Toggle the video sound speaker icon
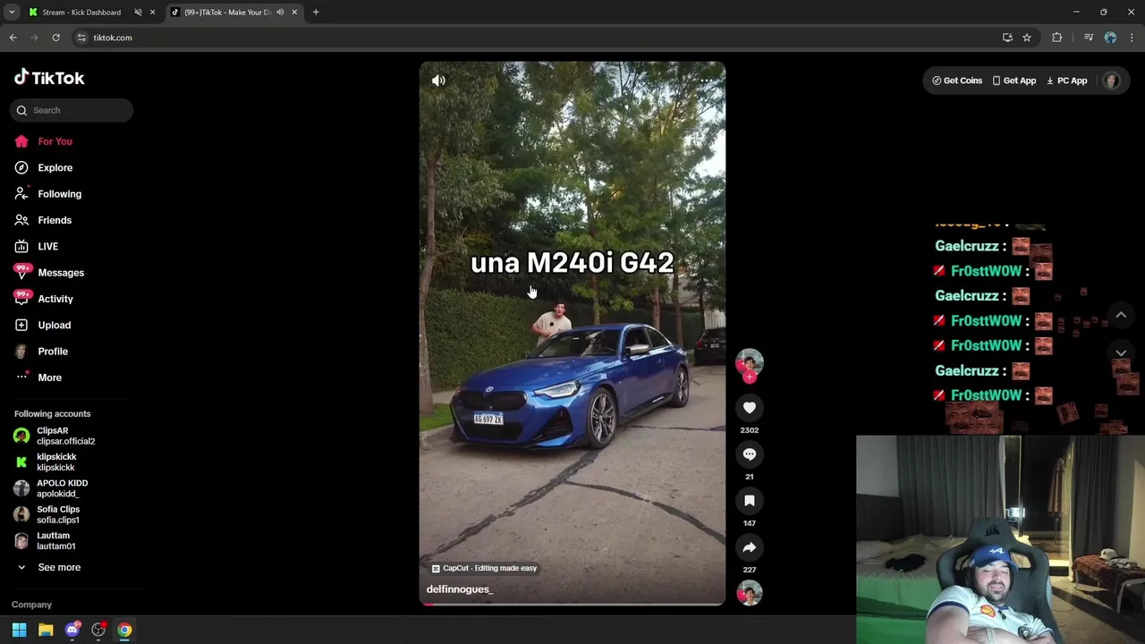 (438, 80)
